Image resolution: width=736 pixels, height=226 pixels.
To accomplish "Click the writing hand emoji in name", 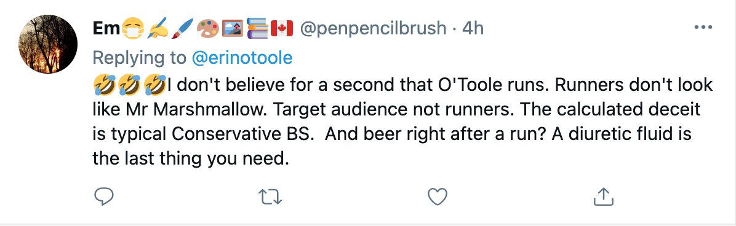I will [x=158, y=29].
